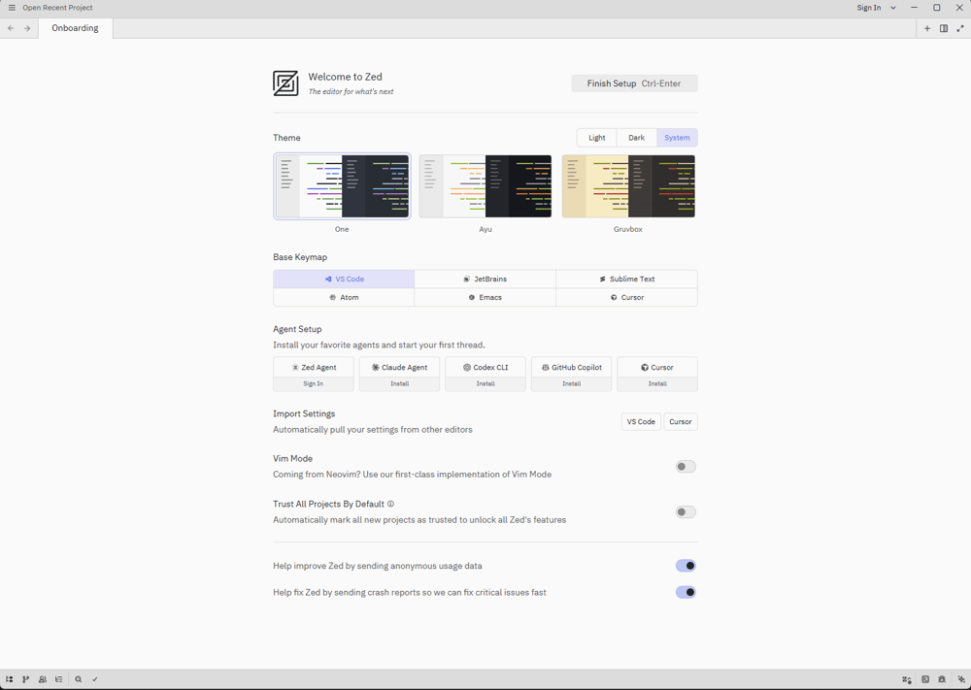Open the outline panel icon in status bar
Viewport: 971px width, 690px height.
(58, 679)
